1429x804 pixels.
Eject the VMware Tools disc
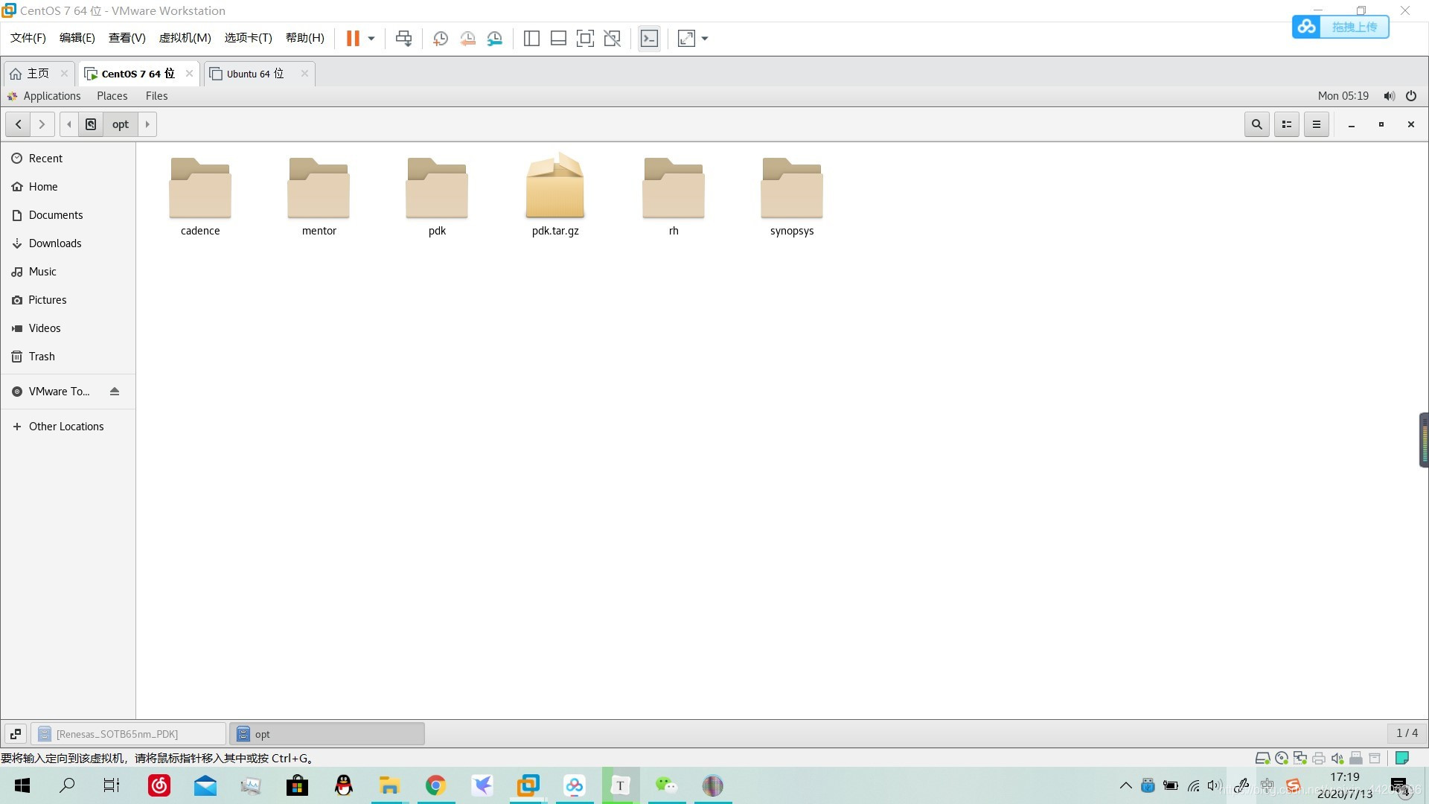[115, 392]
